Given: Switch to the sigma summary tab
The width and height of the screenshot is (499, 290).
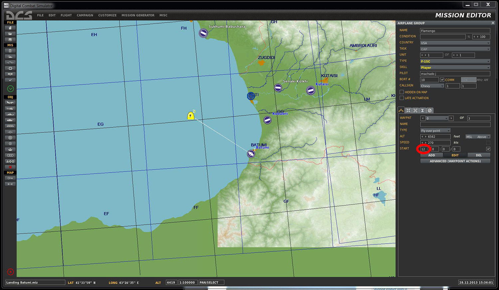Looking at the screenshot, I should tap(422, 110).
